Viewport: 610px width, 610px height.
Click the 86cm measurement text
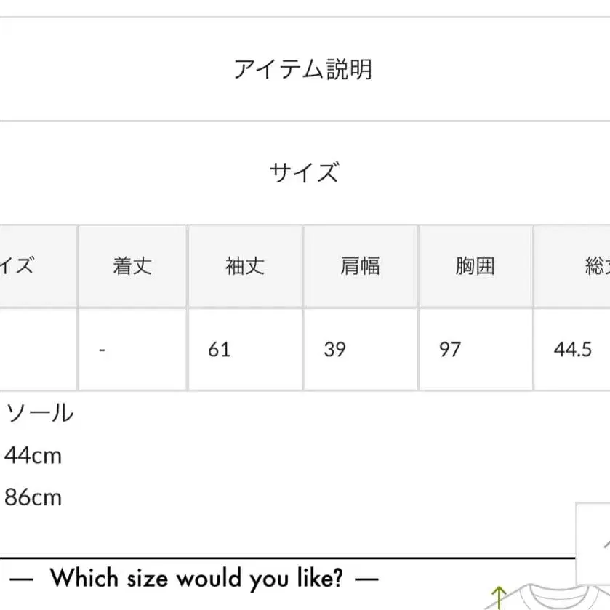coord(33,498)
